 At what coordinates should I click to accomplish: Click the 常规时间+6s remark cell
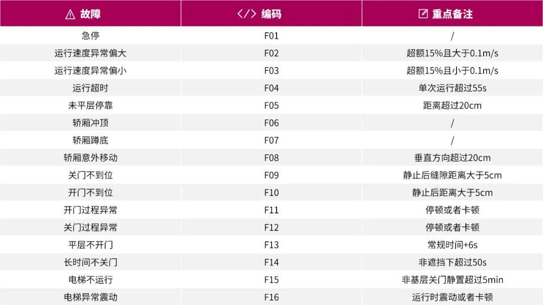(452, 245)
